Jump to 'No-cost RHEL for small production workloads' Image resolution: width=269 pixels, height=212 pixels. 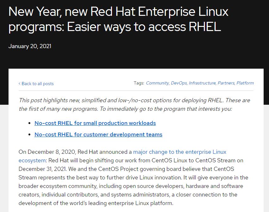tap(95, 123)
